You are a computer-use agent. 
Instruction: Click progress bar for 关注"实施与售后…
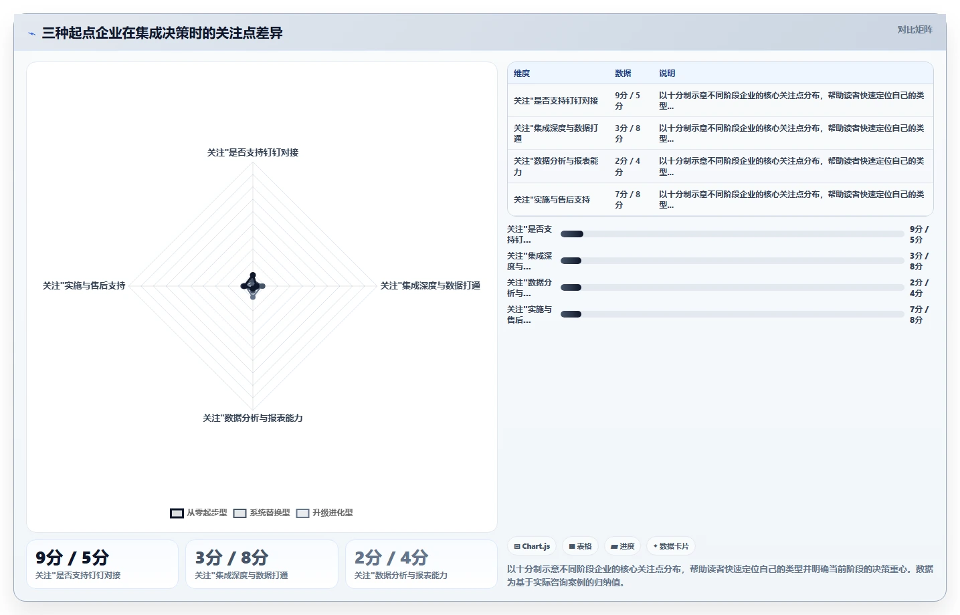[733, 314]
